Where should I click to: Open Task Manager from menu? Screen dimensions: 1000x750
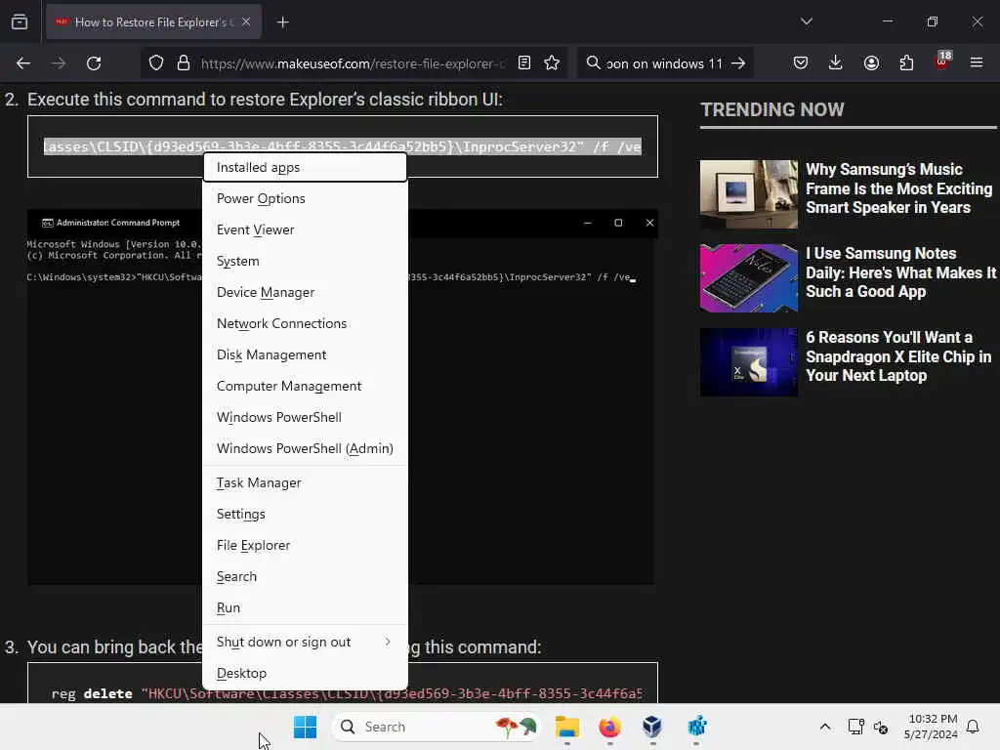point(305,482)
